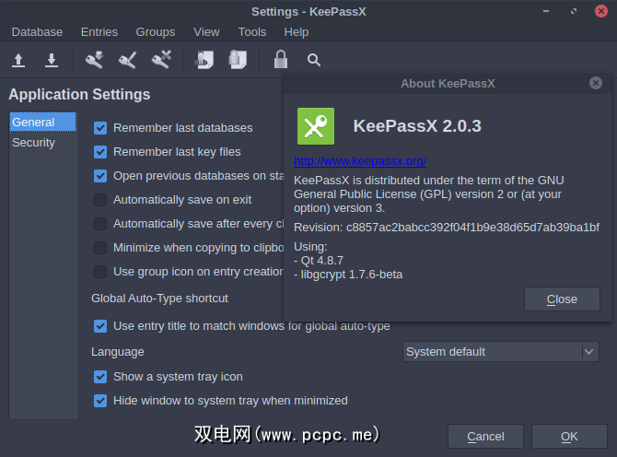Open the Tools menu
This screenshot has height=457, width=617.
(252, 32)
